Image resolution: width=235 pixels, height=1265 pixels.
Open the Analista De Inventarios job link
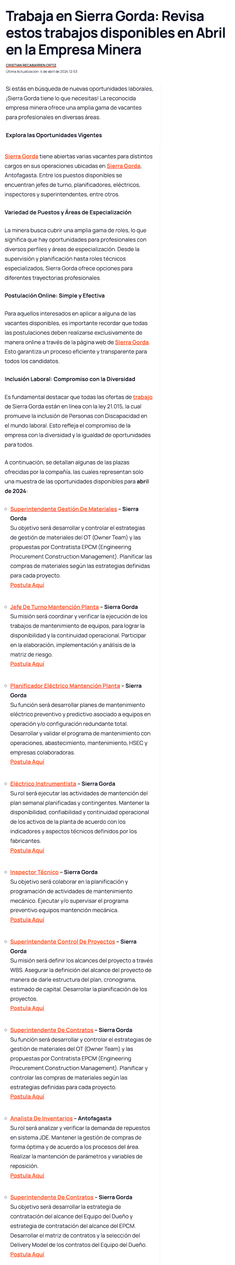tap(42, 1118)
